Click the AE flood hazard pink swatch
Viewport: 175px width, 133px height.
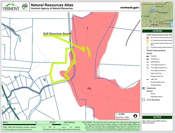pos(147,37)
